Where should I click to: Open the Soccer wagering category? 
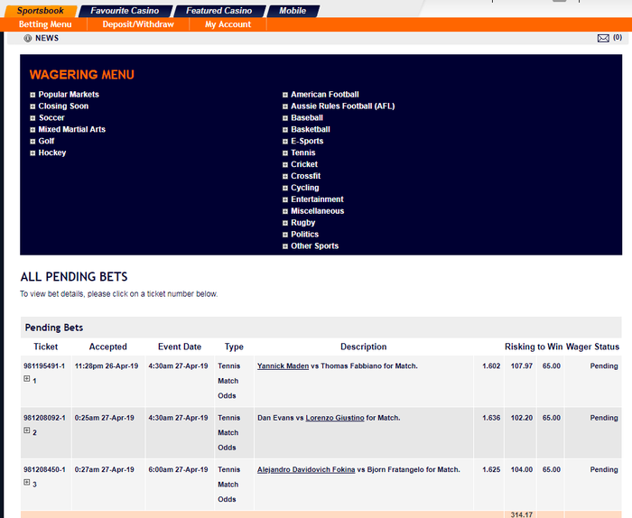point(51,118)
